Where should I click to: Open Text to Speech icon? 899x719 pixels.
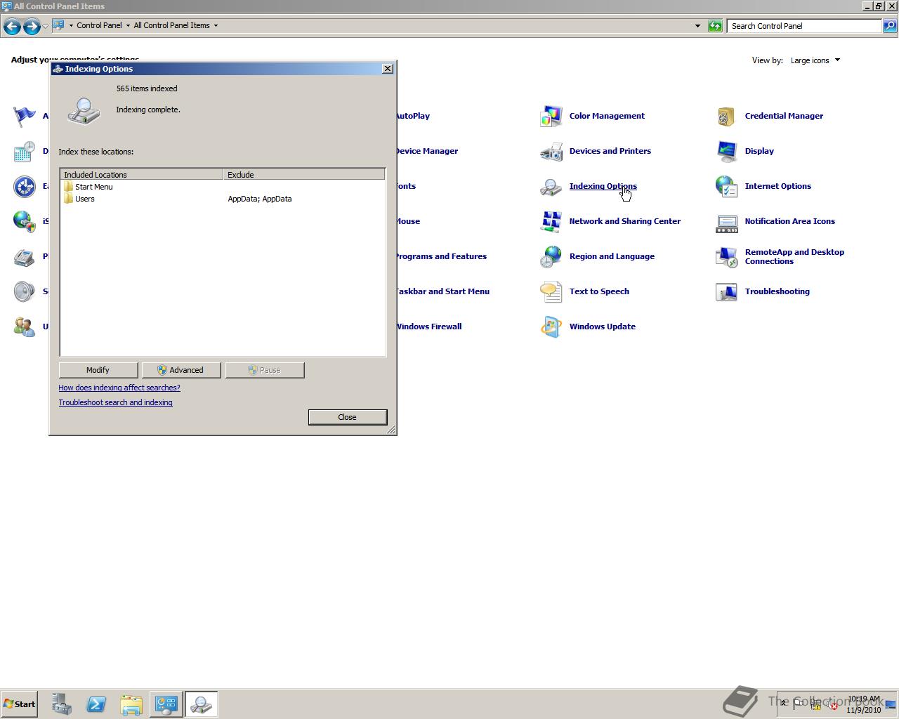click(551, 291)
